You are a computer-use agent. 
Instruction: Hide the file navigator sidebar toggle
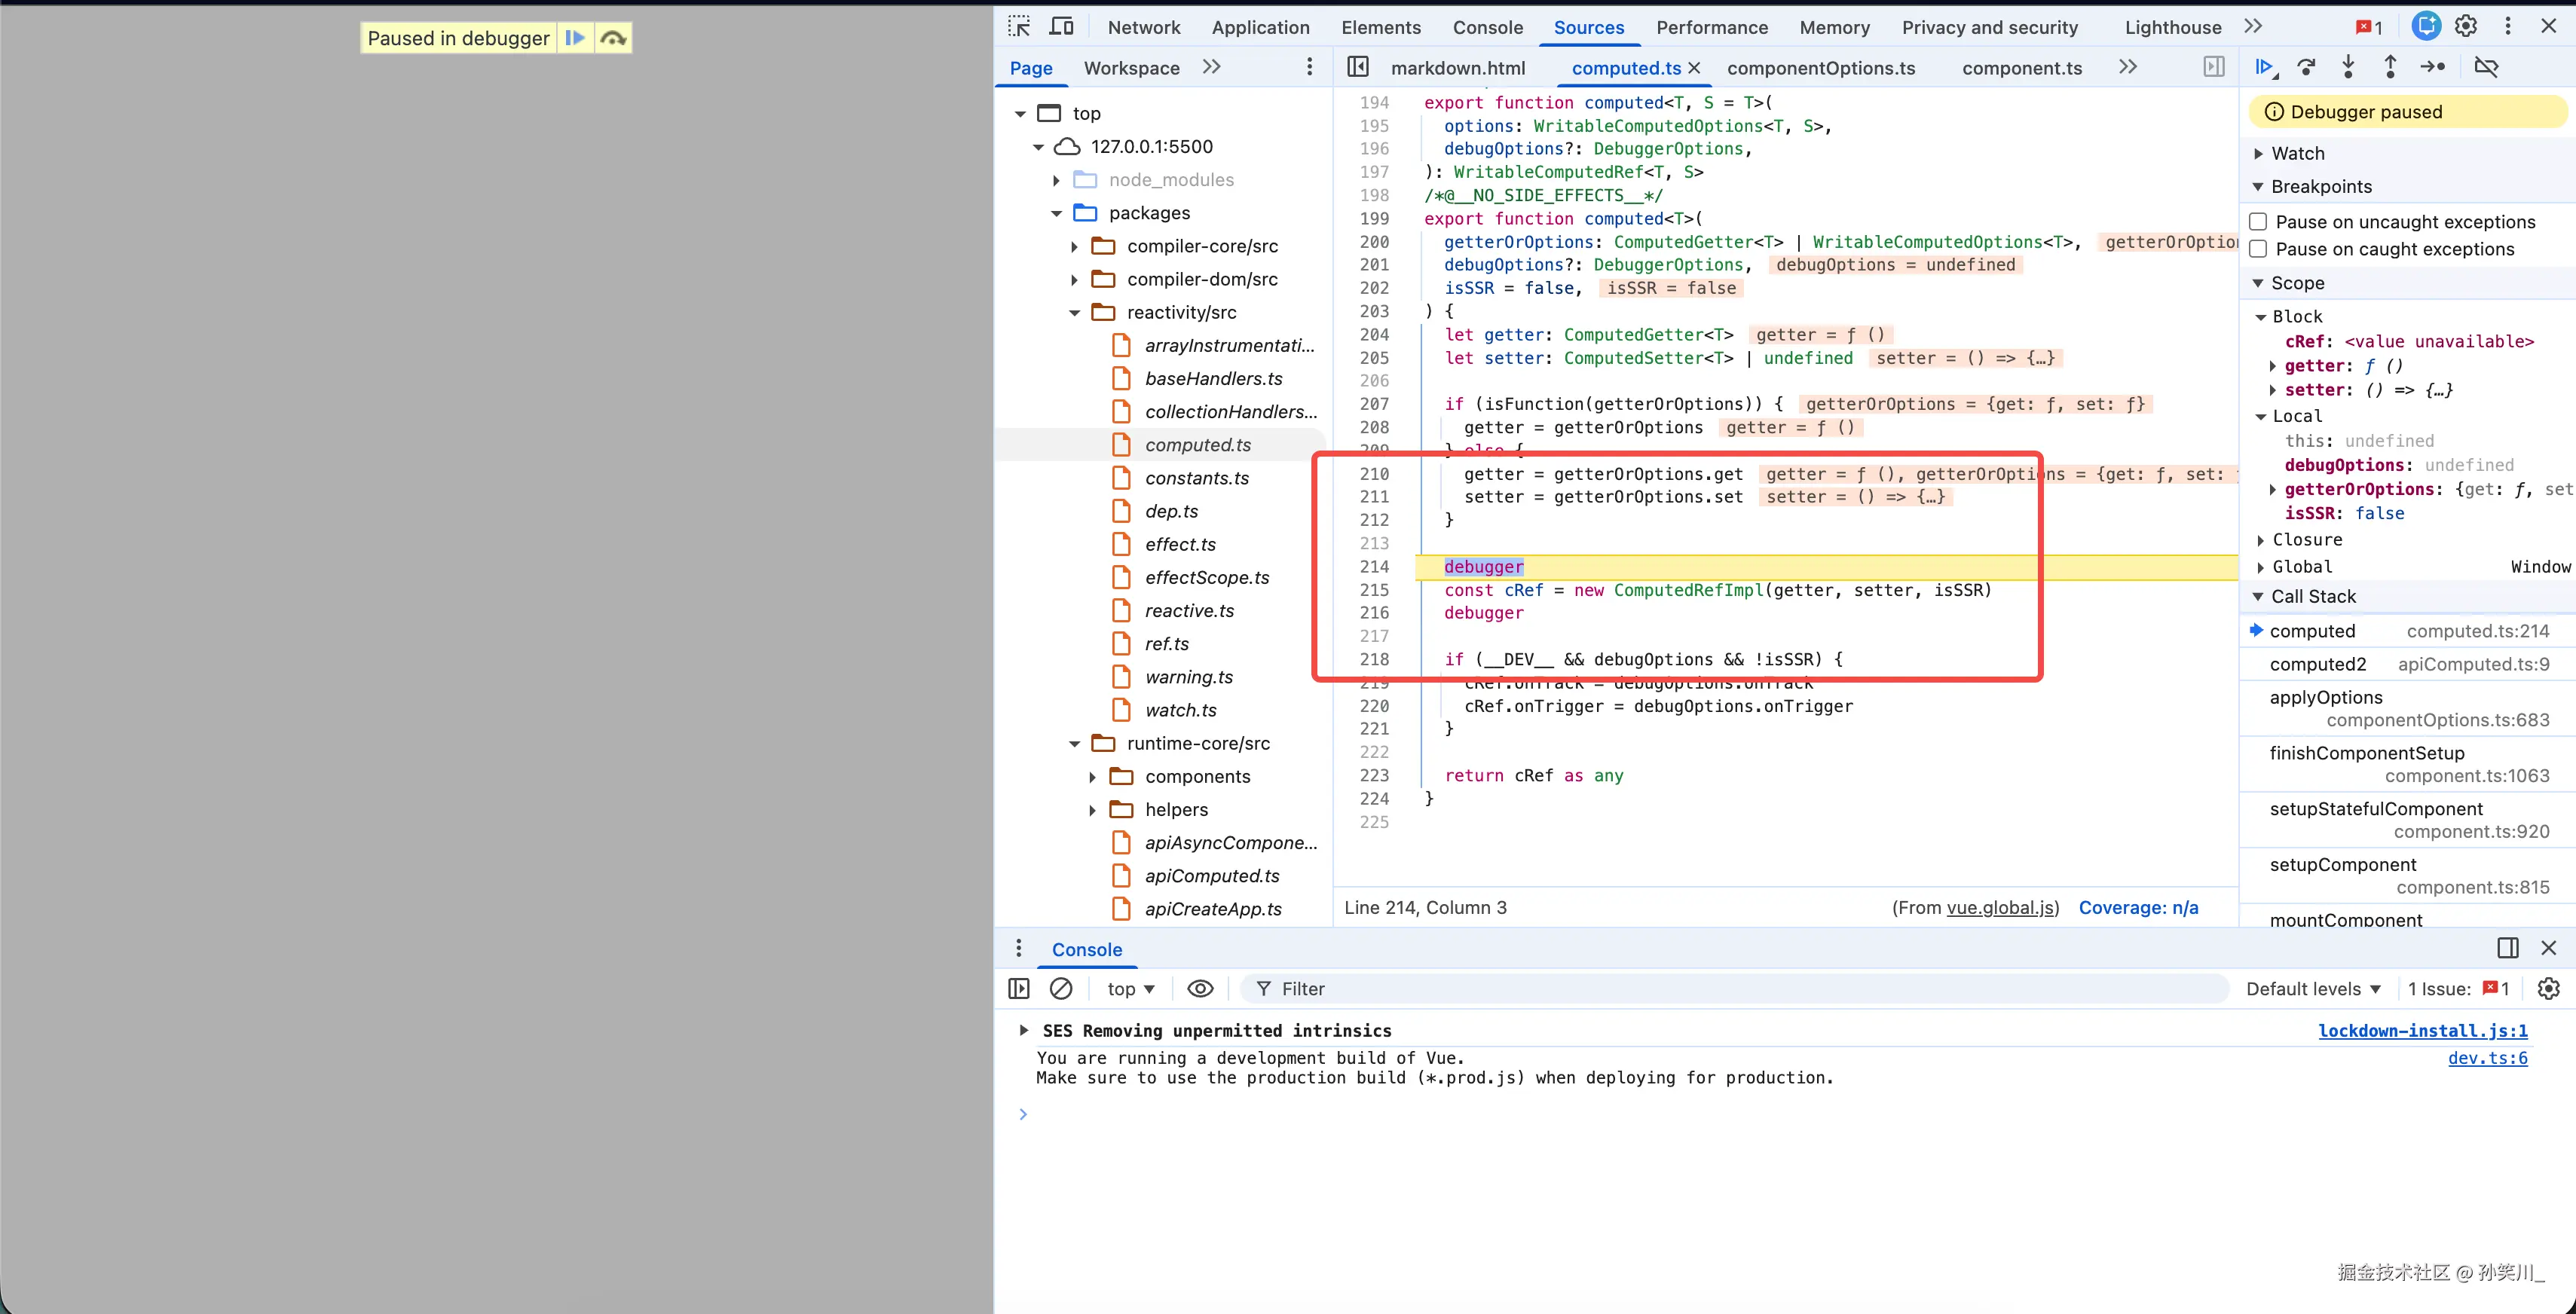(1357, 67)
